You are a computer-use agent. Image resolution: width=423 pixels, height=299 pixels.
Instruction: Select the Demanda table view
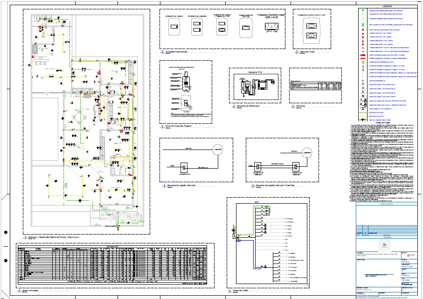coord(315,85)
